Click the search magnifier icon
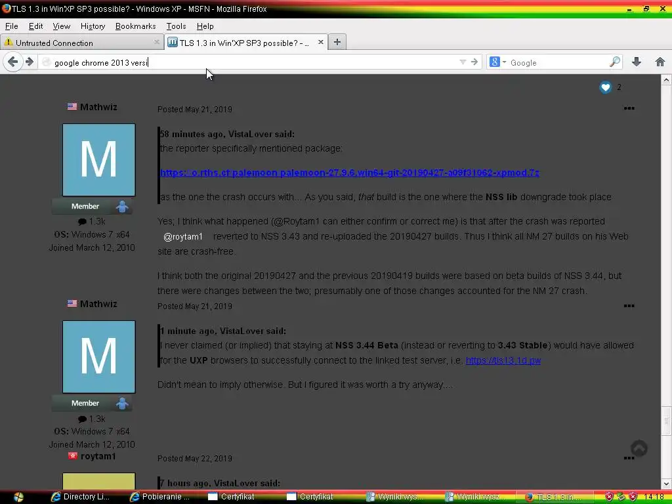The width and height of the screenshot is (672, 504). (614, 62)
